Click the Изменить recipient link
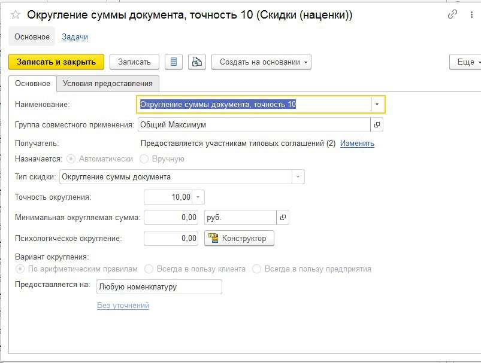Screen dimensions: 481x363 (x=357, y=144)
